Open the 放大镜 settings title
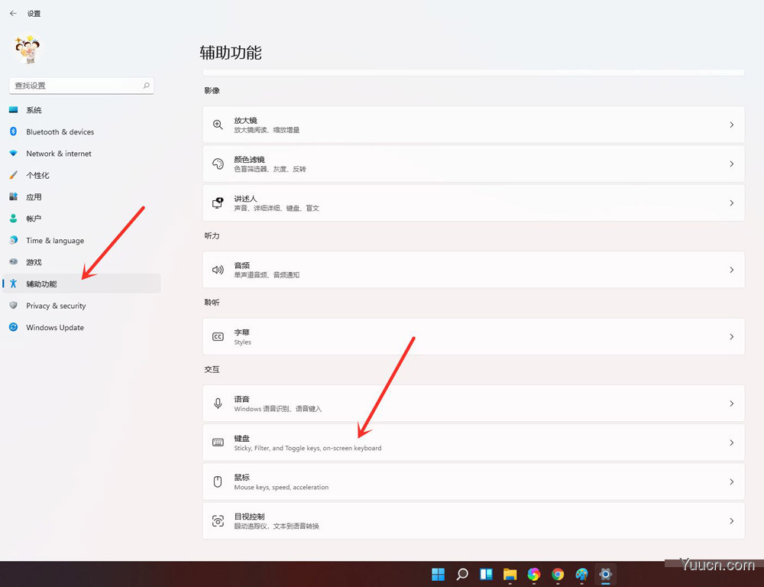Viewport: 764px width, 587px height. (x=245, y=121)
